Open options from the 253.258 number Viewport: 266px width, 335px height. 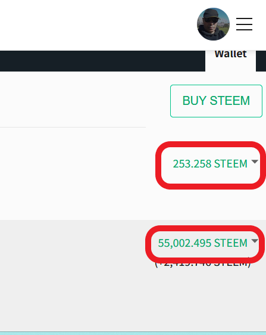[x=192, y=164]
